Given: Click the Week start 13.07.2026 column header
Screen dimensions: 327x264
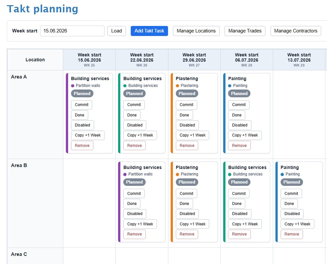Looking at the screenshot, I should point(299,60).
